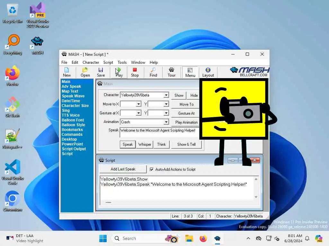Open the Script menu
The height and width of the screenshot is (246, 329).
click(x=108, y=62)
